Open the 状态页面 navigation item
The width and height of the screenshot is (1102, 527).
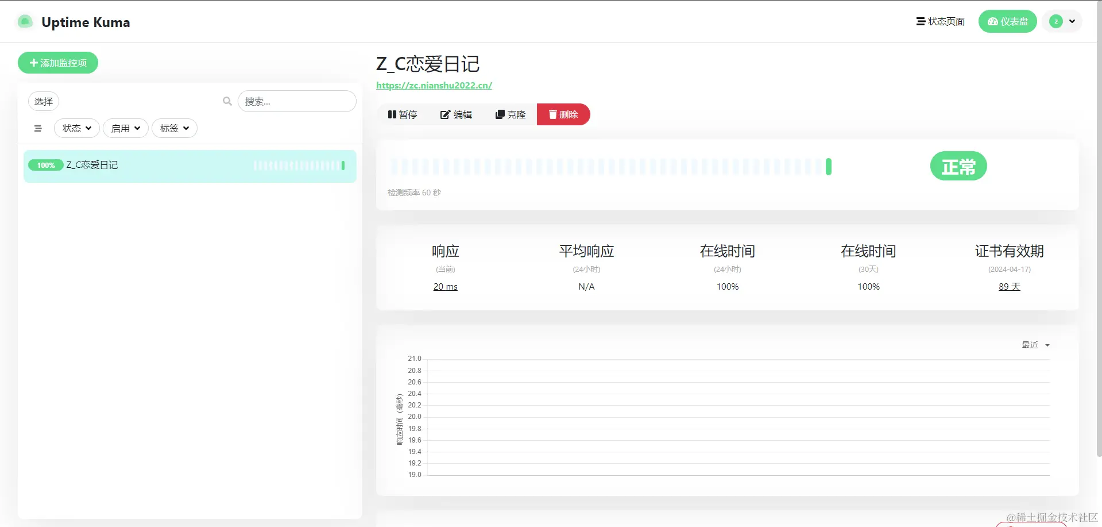click(939, 21)
